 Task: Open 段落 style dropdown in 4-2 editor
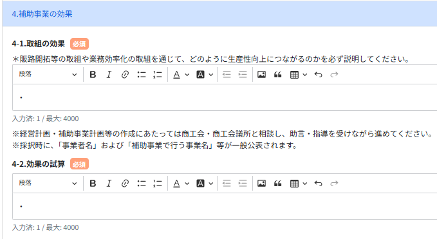point(48,183)
